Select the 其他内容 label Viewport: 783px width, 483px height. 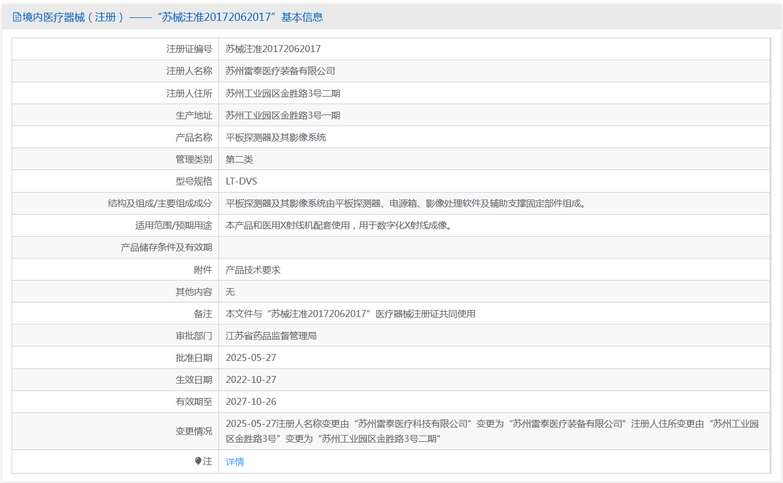(x=194, y=292)
